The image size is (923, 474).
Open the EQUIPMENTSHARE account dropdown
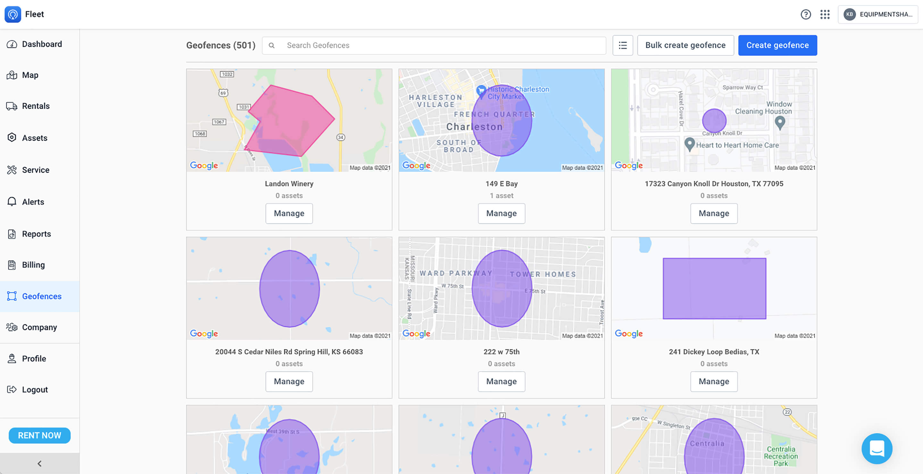point(877,14)
